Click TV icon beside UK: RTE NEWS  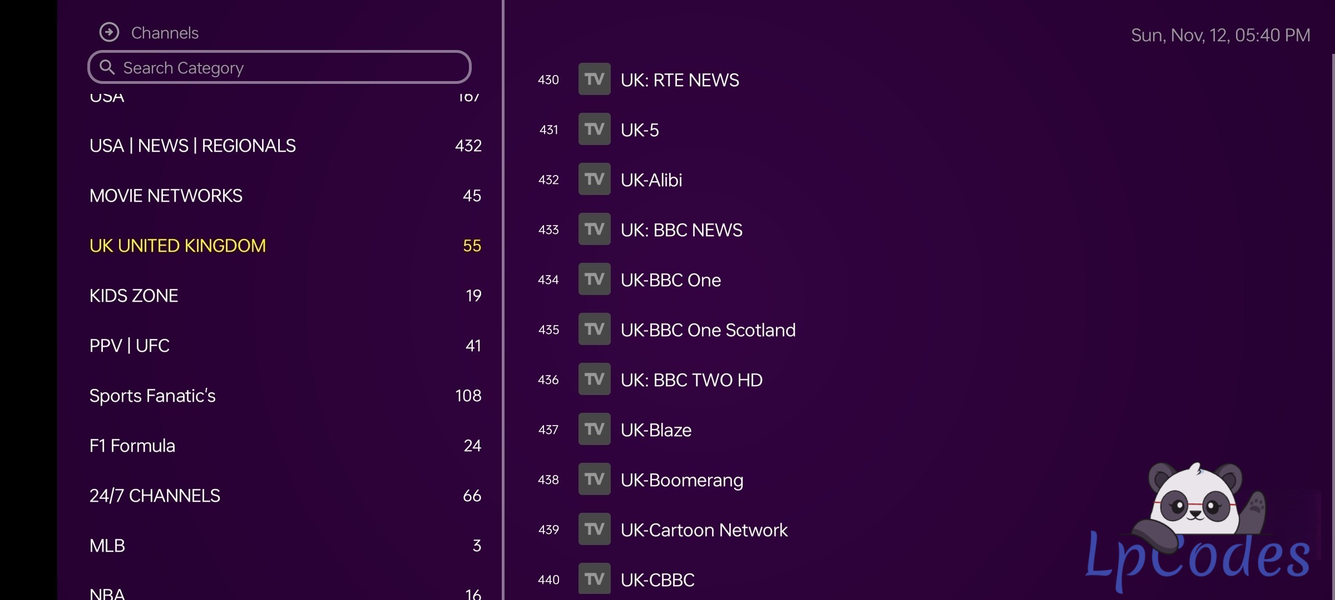(x=594, y=79)
